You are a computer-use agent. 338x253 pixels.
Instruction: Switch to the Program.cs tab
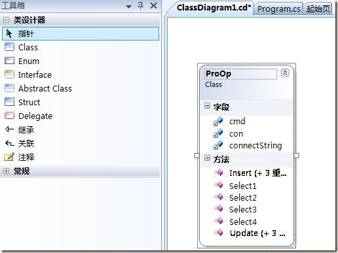point(279,9)
